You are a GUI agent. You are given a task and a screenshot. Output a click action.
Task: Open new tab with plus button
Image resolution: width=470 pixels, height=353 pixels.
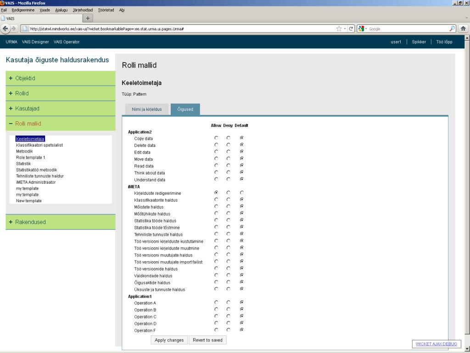(88, 18)
